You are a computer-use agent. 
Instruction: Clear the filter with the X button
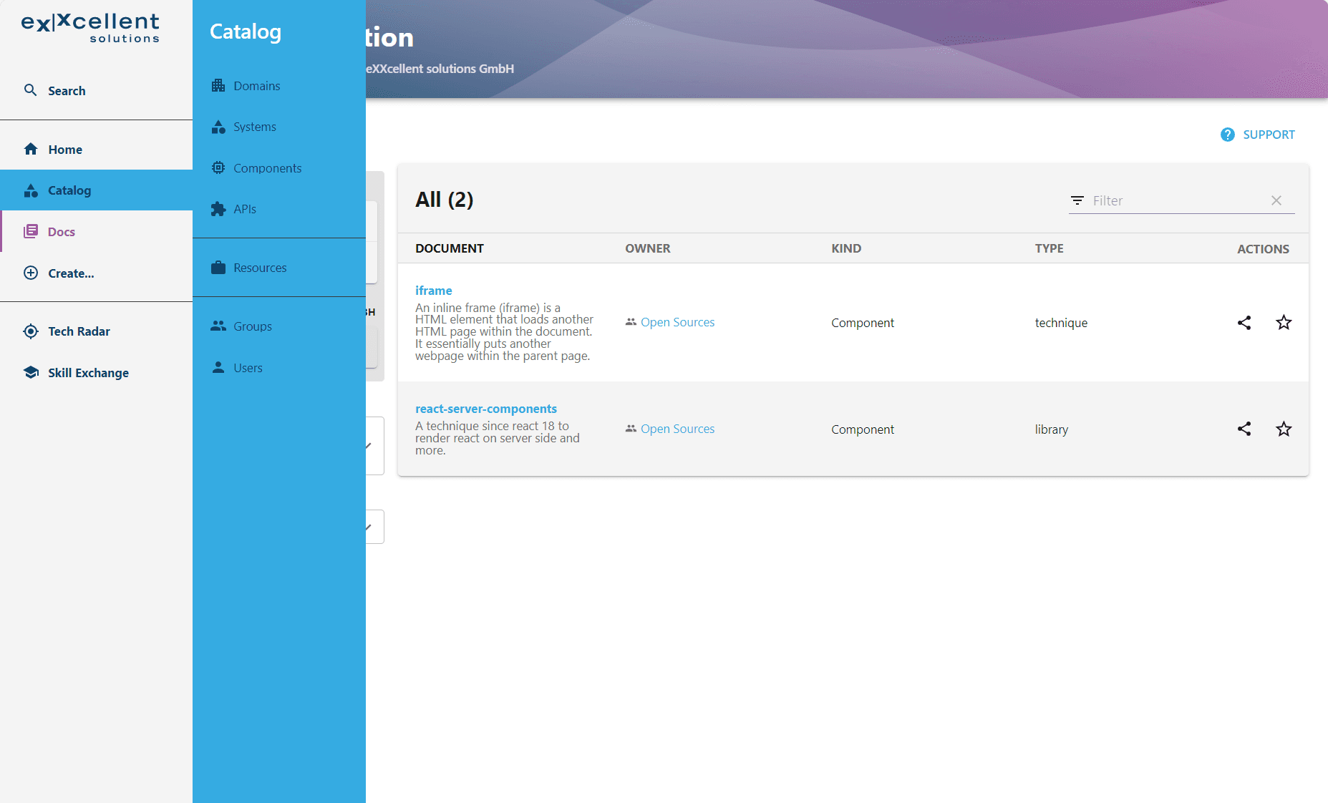click(x=1276, y=200)
